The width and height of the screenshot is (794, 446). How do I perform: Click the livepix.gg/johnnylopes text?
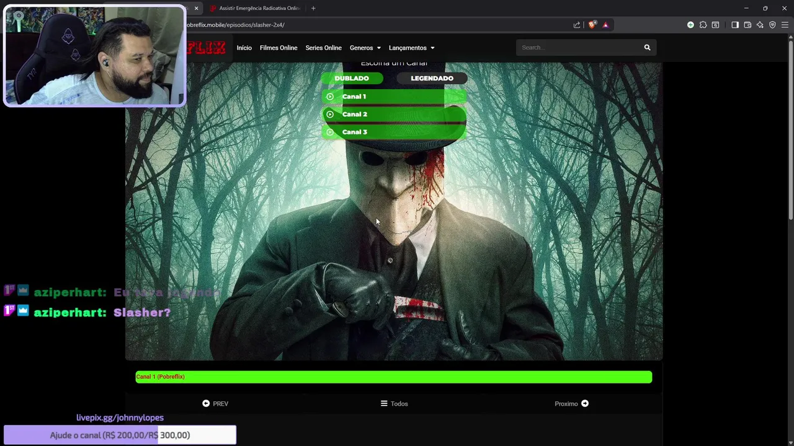coord(120,418)
